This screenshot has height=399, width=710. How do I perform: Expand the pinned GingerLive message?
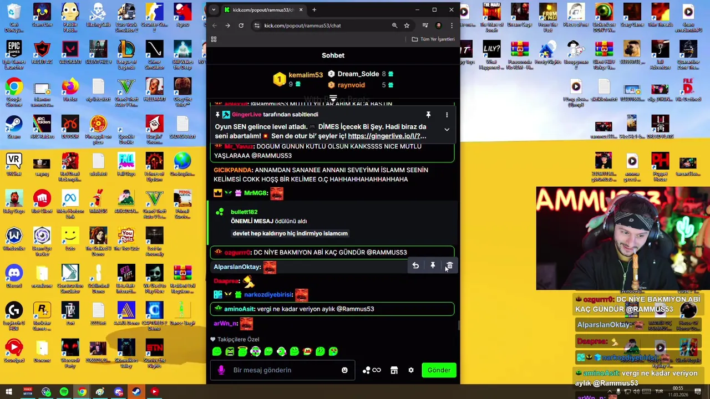coord(447,129)
